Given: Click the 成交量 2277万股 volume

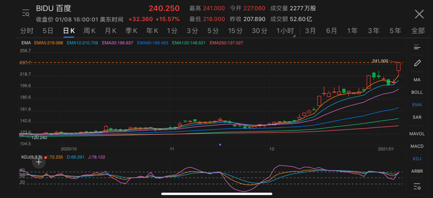Looking at the screenshot, I should coord(293,9).
